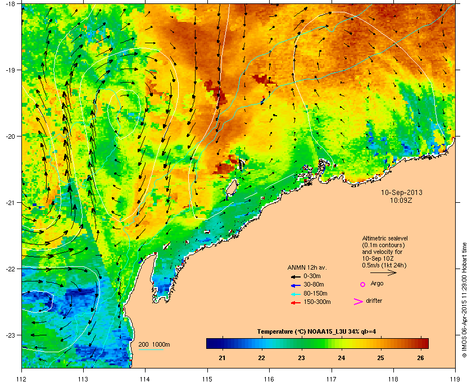472x382 pixels.
Task: Click the latitude axis label -18
Action: pyautogui.click(x=10, y=3)
